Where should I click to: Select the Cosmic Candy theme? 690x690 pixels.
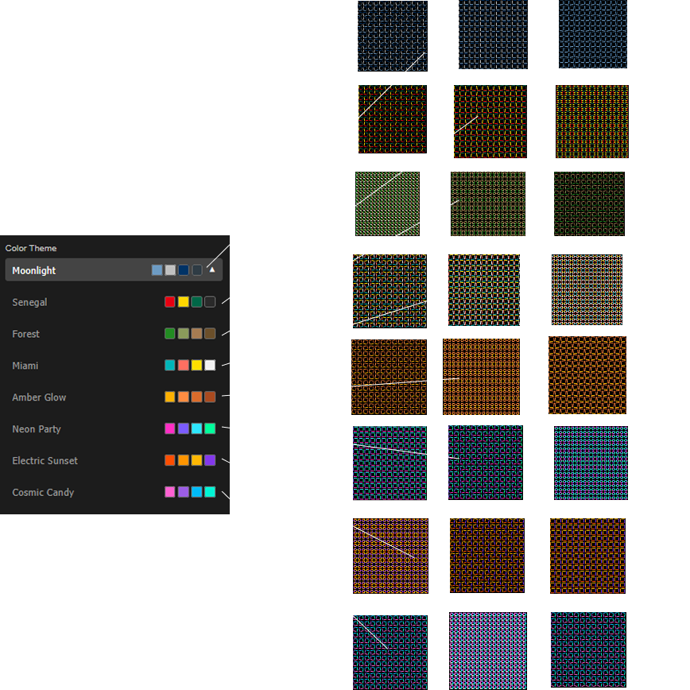44,493
